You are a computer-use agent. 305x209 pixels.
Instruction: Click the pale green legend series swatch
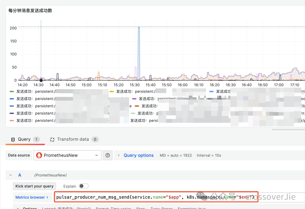tap(133, 113)
